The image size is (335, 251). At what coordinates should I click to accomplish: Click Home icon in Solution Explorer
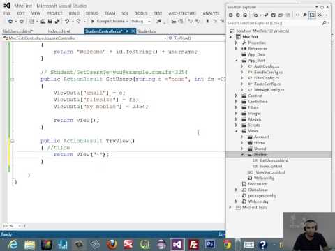point(245,15)
